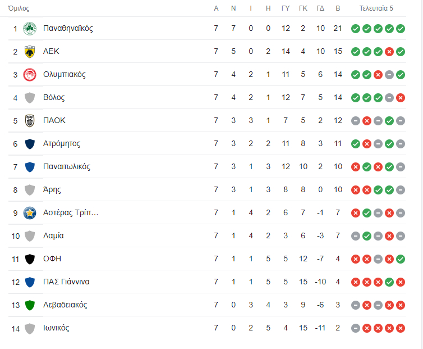Click ΑΕΚ's red loss icon in last 5
The image size is (423, 349).
tap(389, 52)
